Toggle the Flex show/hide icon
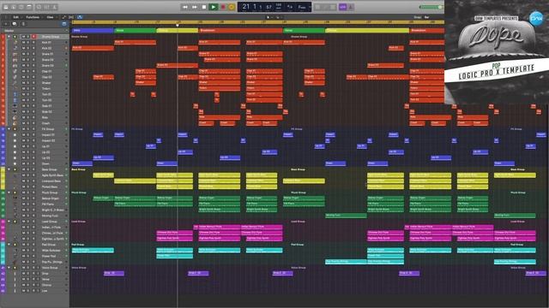Viewport: 549px width, 308px height. tap(71, 17)
